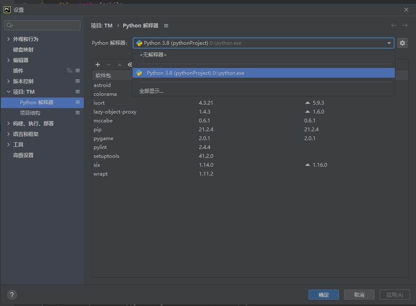This screenshot has width=416, height=306.
Task: Open the Python interpreter dropdown arrow
Action: pyautogui.click(x=389, y=43)
